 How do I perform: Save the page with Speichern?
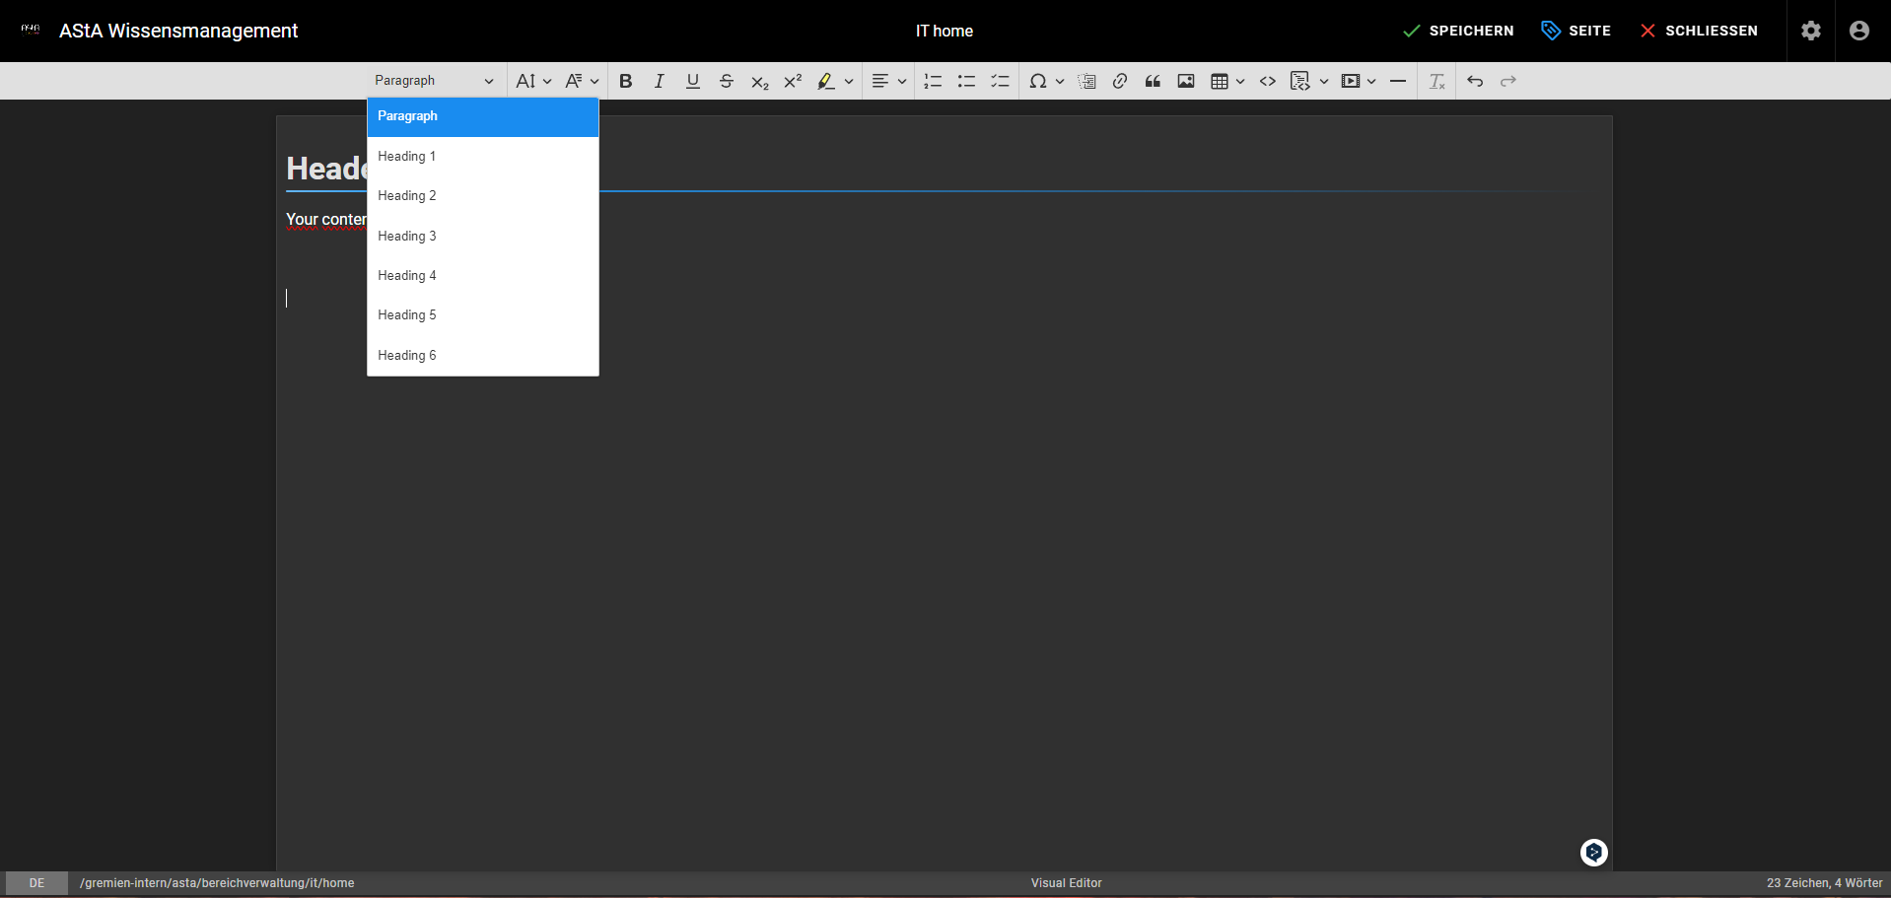[1458, 31]
